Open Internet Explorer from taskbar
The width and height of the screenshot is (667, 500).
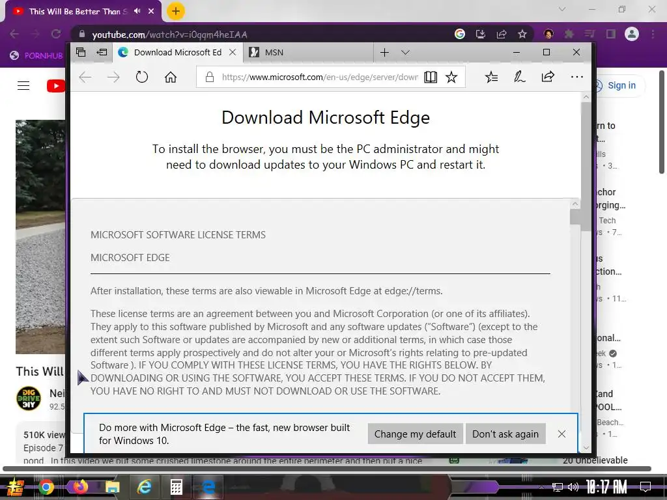144,487
